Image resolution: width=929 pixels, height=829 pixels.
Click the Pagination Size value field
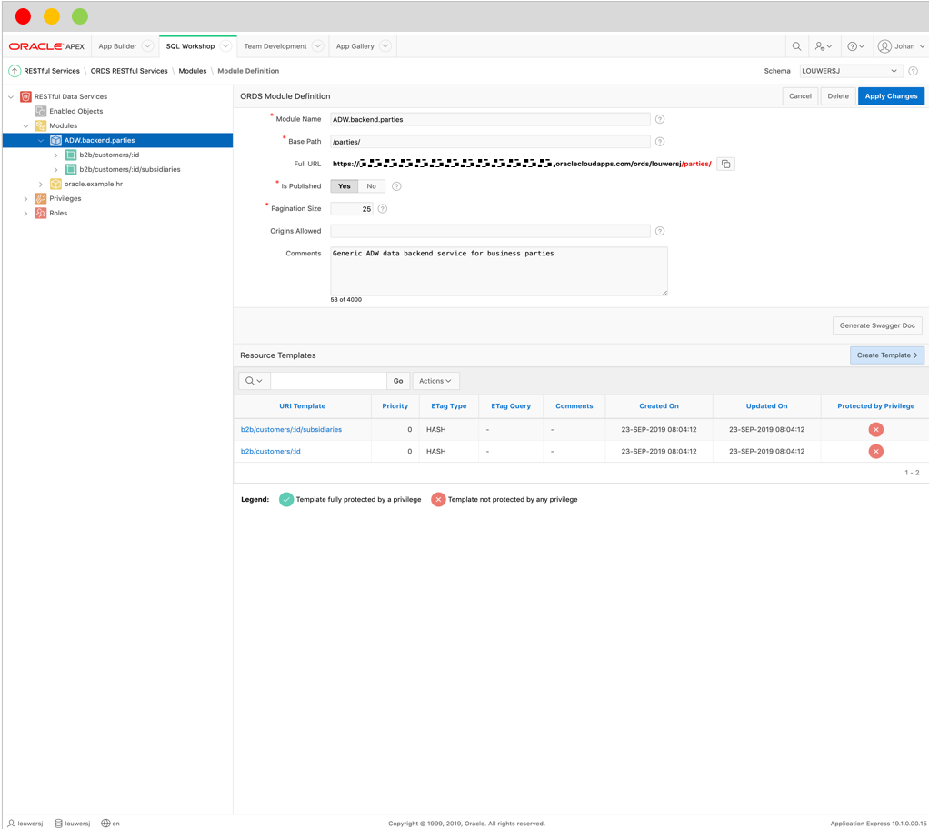(353, 208)
